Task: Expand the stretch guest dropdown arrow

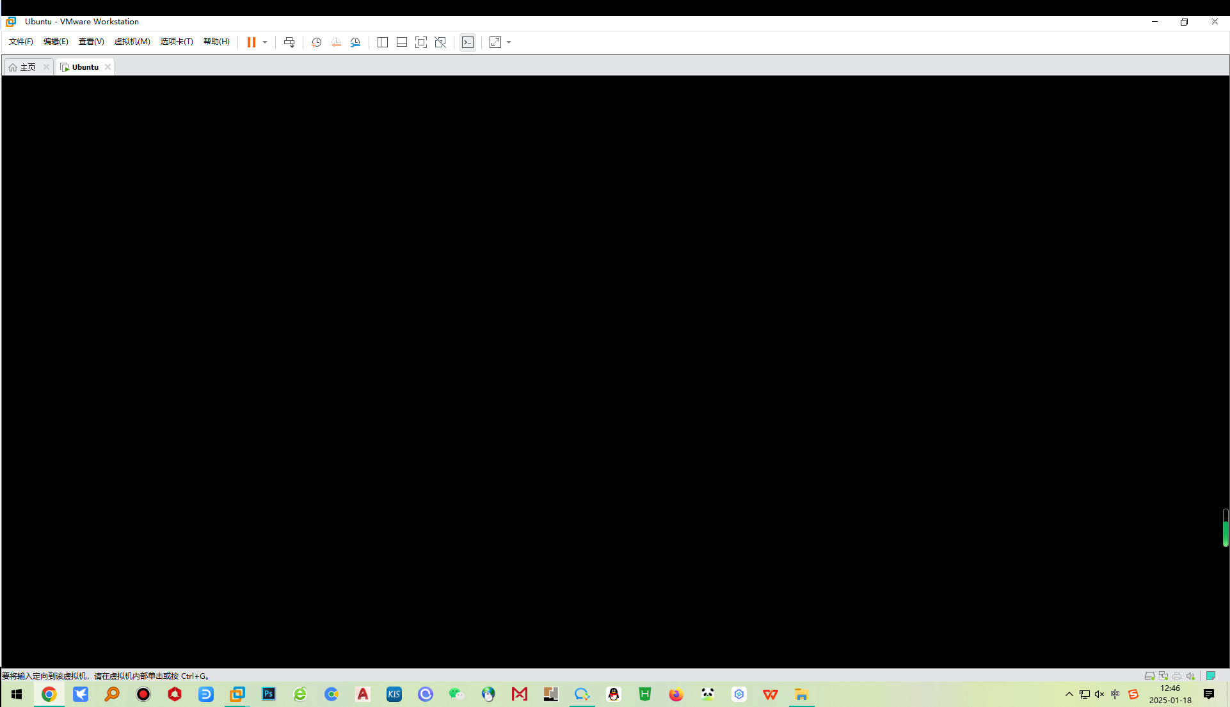Action: [509, 42]
